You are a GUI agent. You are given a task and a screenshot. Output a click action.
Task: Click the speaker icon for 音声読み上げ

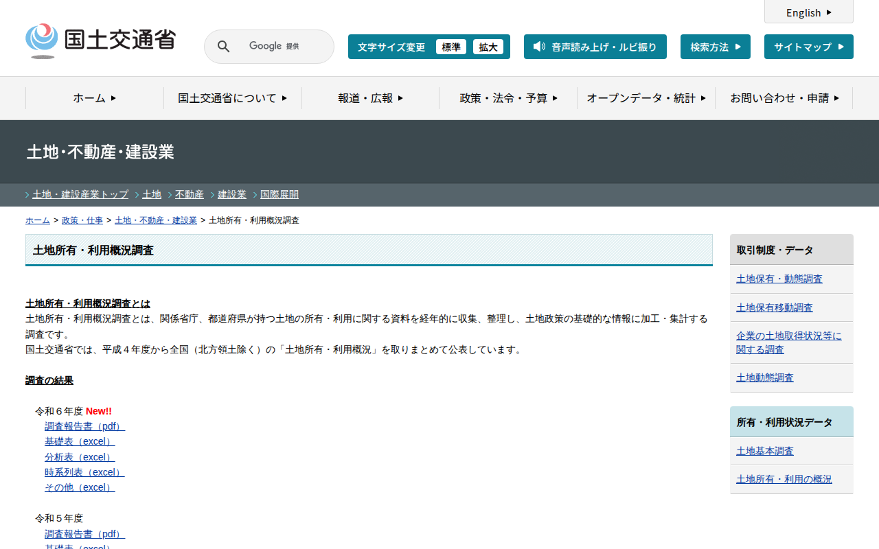pyautogui.click(x=539, y=47)
